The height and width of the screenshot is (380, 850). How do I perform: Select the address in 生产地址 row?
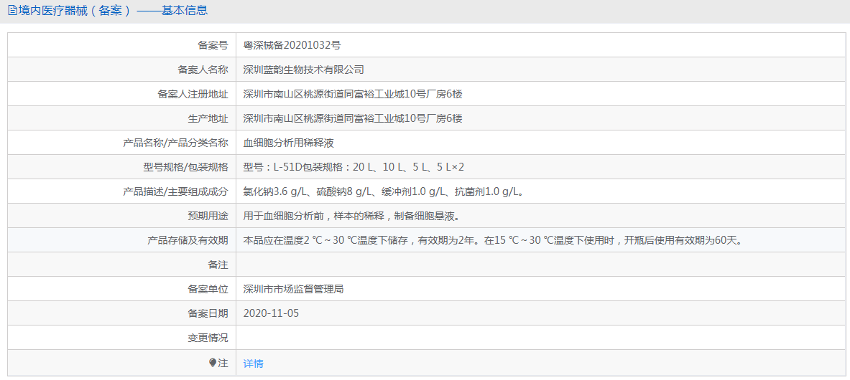coord(353,118)
